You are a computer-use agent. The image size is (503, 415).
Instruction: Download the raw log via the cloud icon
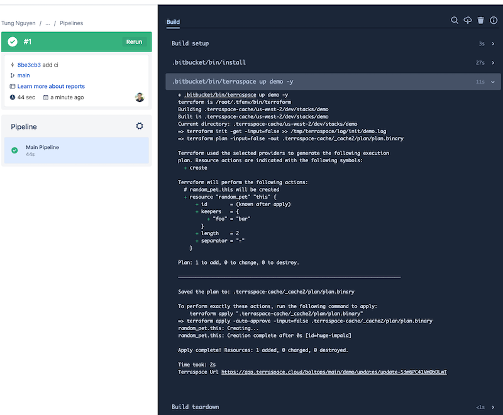click(x=467, y=21)
